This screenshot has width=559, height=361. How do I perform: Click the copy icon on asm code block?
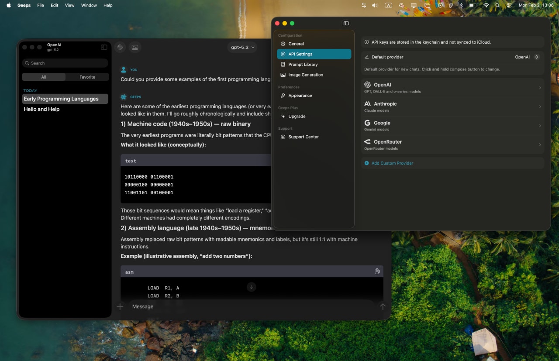pyautogui.click(x=377, y=272)
